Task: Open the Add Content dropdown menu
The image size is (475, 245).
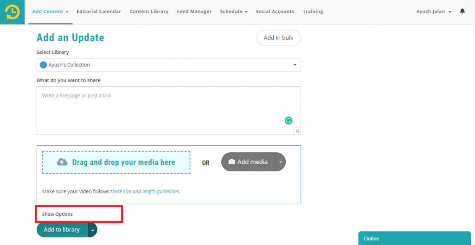Action: 50,12
